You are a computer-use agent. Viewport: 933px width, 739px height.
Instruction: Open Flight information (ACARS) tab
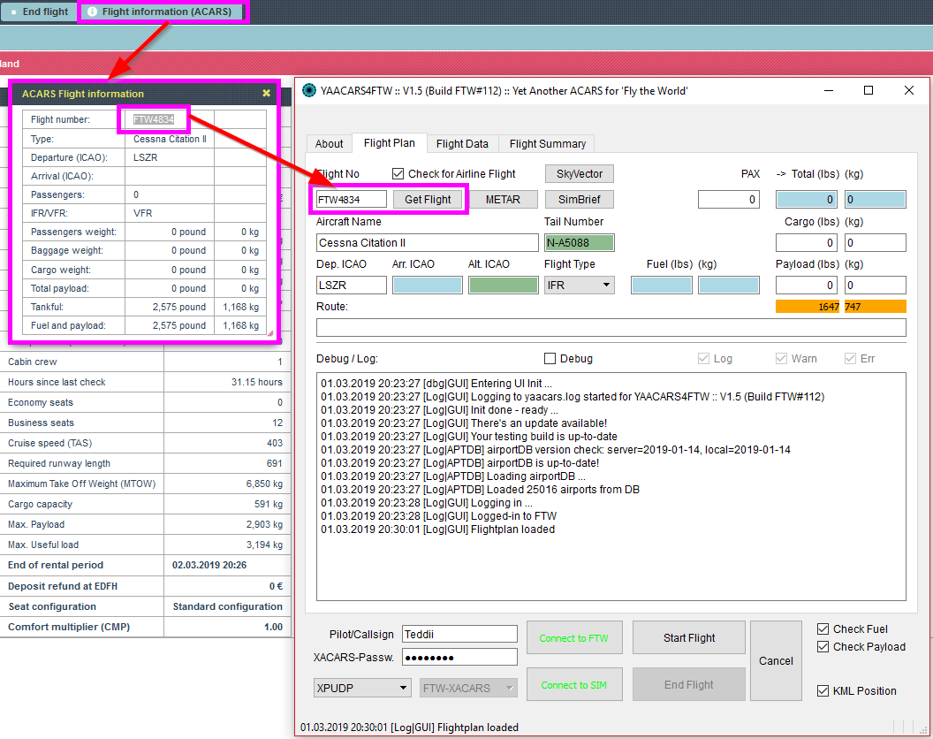[163, 11]
